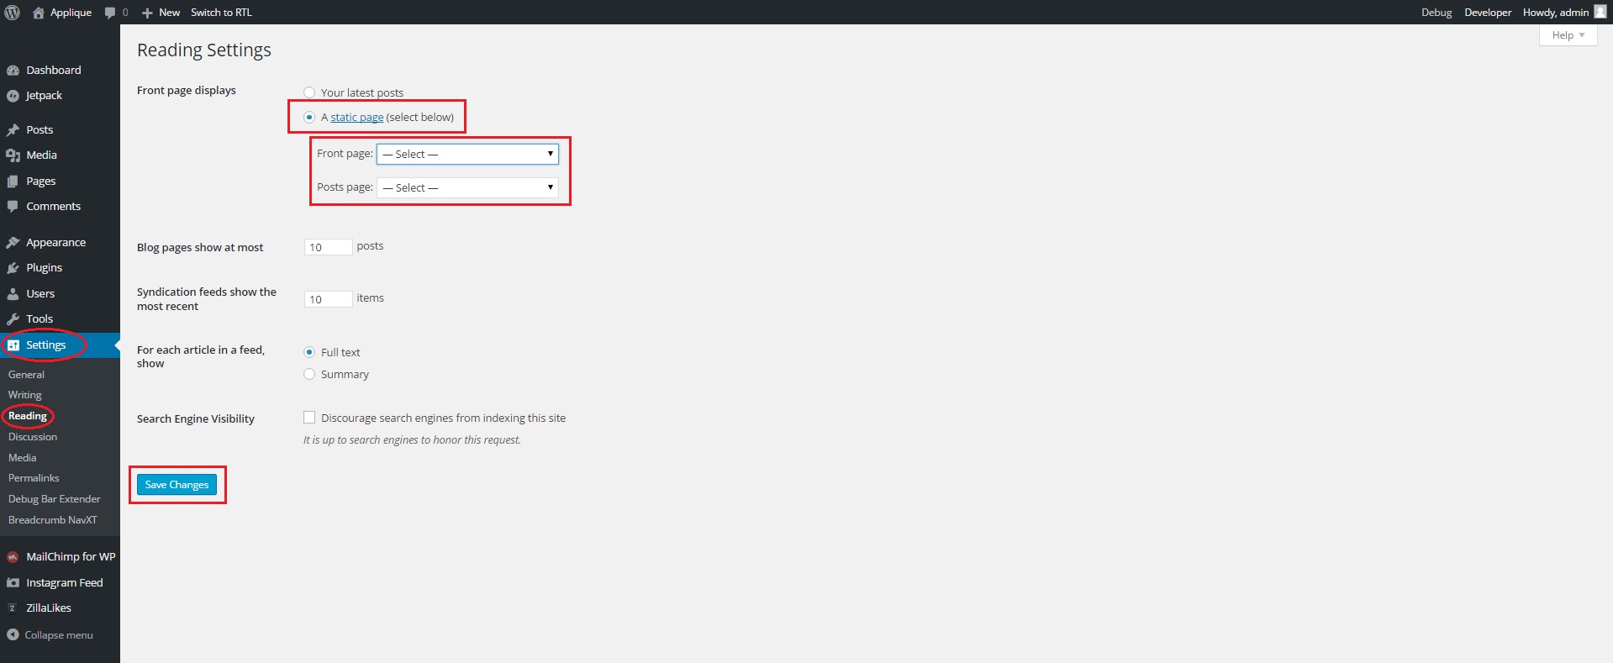Expand the Help dropdown tab
1613x663 pixels.
1568,35
